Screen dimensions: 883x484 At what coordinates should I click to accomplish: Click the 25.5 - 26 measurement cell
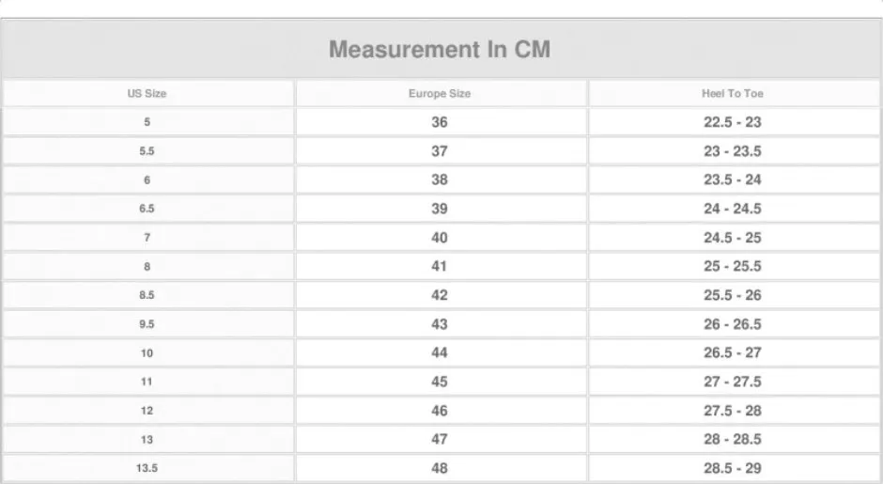tap(734, 295)
